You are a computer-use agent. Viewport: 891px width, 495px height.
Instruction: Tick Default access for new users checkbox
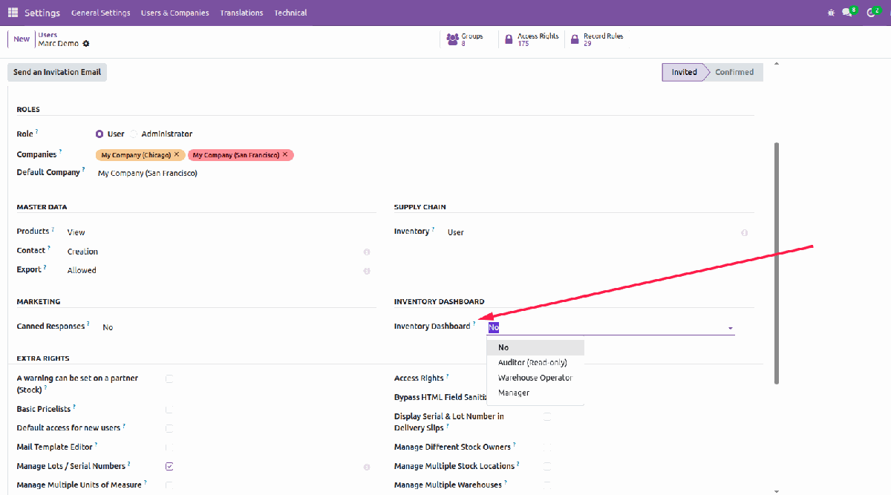tap(169, 428)
